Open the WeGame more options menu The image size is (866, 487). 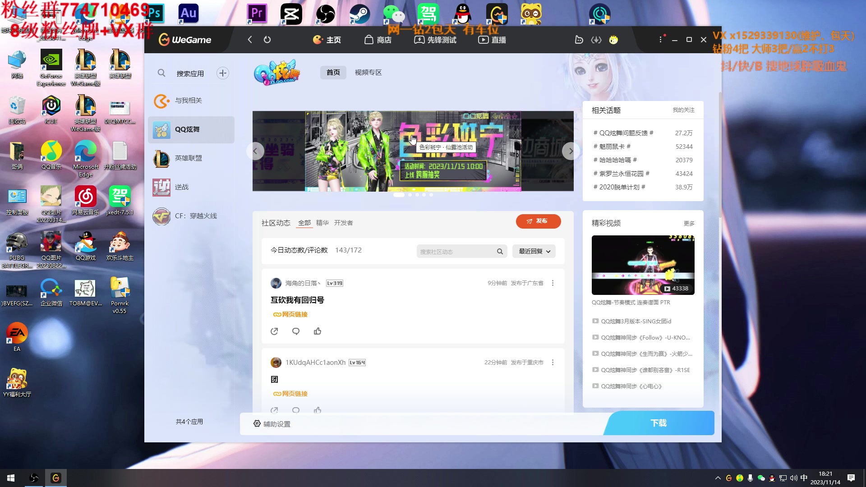point(661,40)
